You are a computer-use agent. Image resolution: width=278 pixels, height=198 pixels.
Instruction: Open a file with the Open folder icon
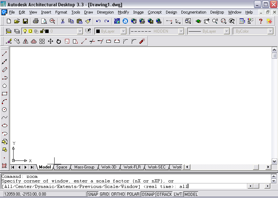click(x=17, y=21)
